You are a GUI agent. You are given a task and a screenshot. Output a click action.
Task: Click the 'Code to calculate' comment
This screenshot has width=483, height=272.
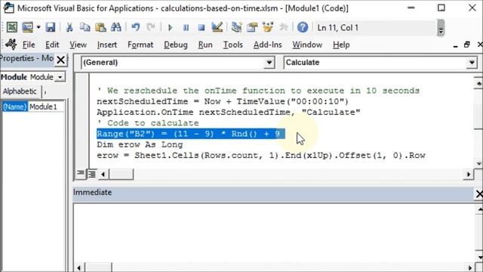click(148, 123)
